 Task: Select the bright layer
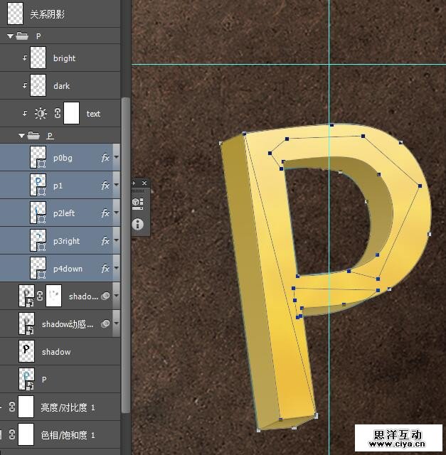pos(64,58)
